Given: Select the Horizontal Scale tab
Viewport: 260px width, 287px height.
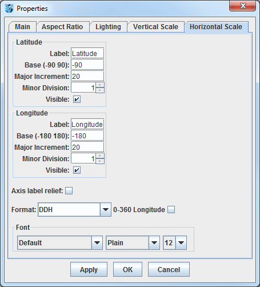Looking at the screenshot, I should coord(216,27).
